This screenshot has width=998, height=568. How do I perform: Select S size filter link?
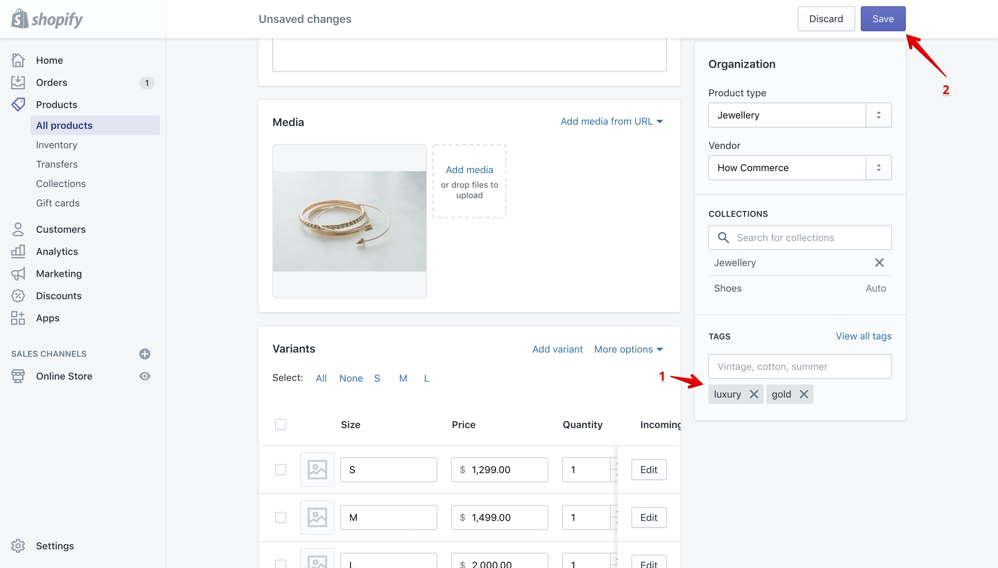tap(377, 379)
